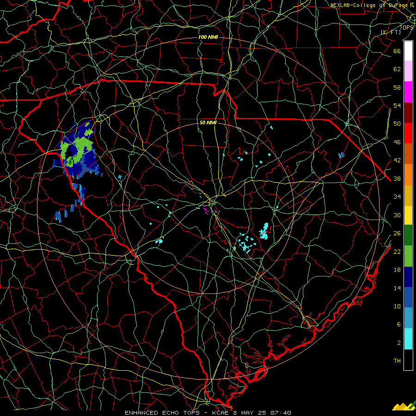The image size is (416, 416).
Task: Click the K FT units label
Action: 391,32
